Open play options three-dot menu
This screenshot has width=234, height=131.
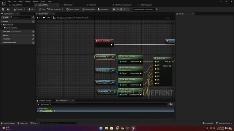[128, 9]
